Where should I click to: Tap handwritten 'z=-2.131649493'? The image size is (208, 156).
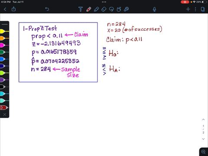coord(56,43)
